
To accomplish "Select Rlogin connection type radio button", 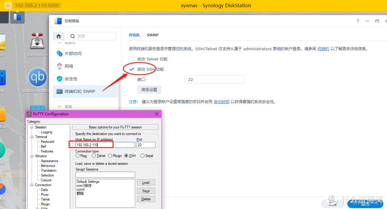I will pyautogui.click(x=110, y=156).
